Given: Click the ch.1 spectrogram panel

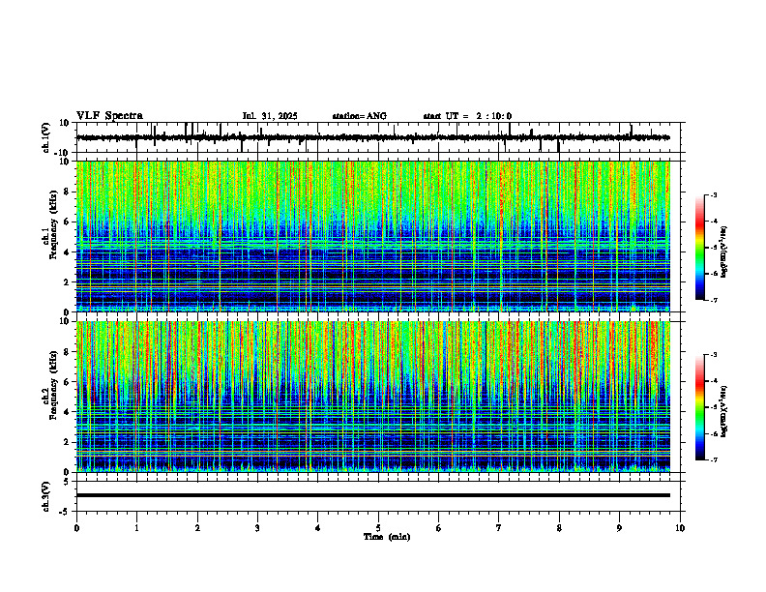Looking at the screenshot, I should pyautogui.click(x=373, y=236).
